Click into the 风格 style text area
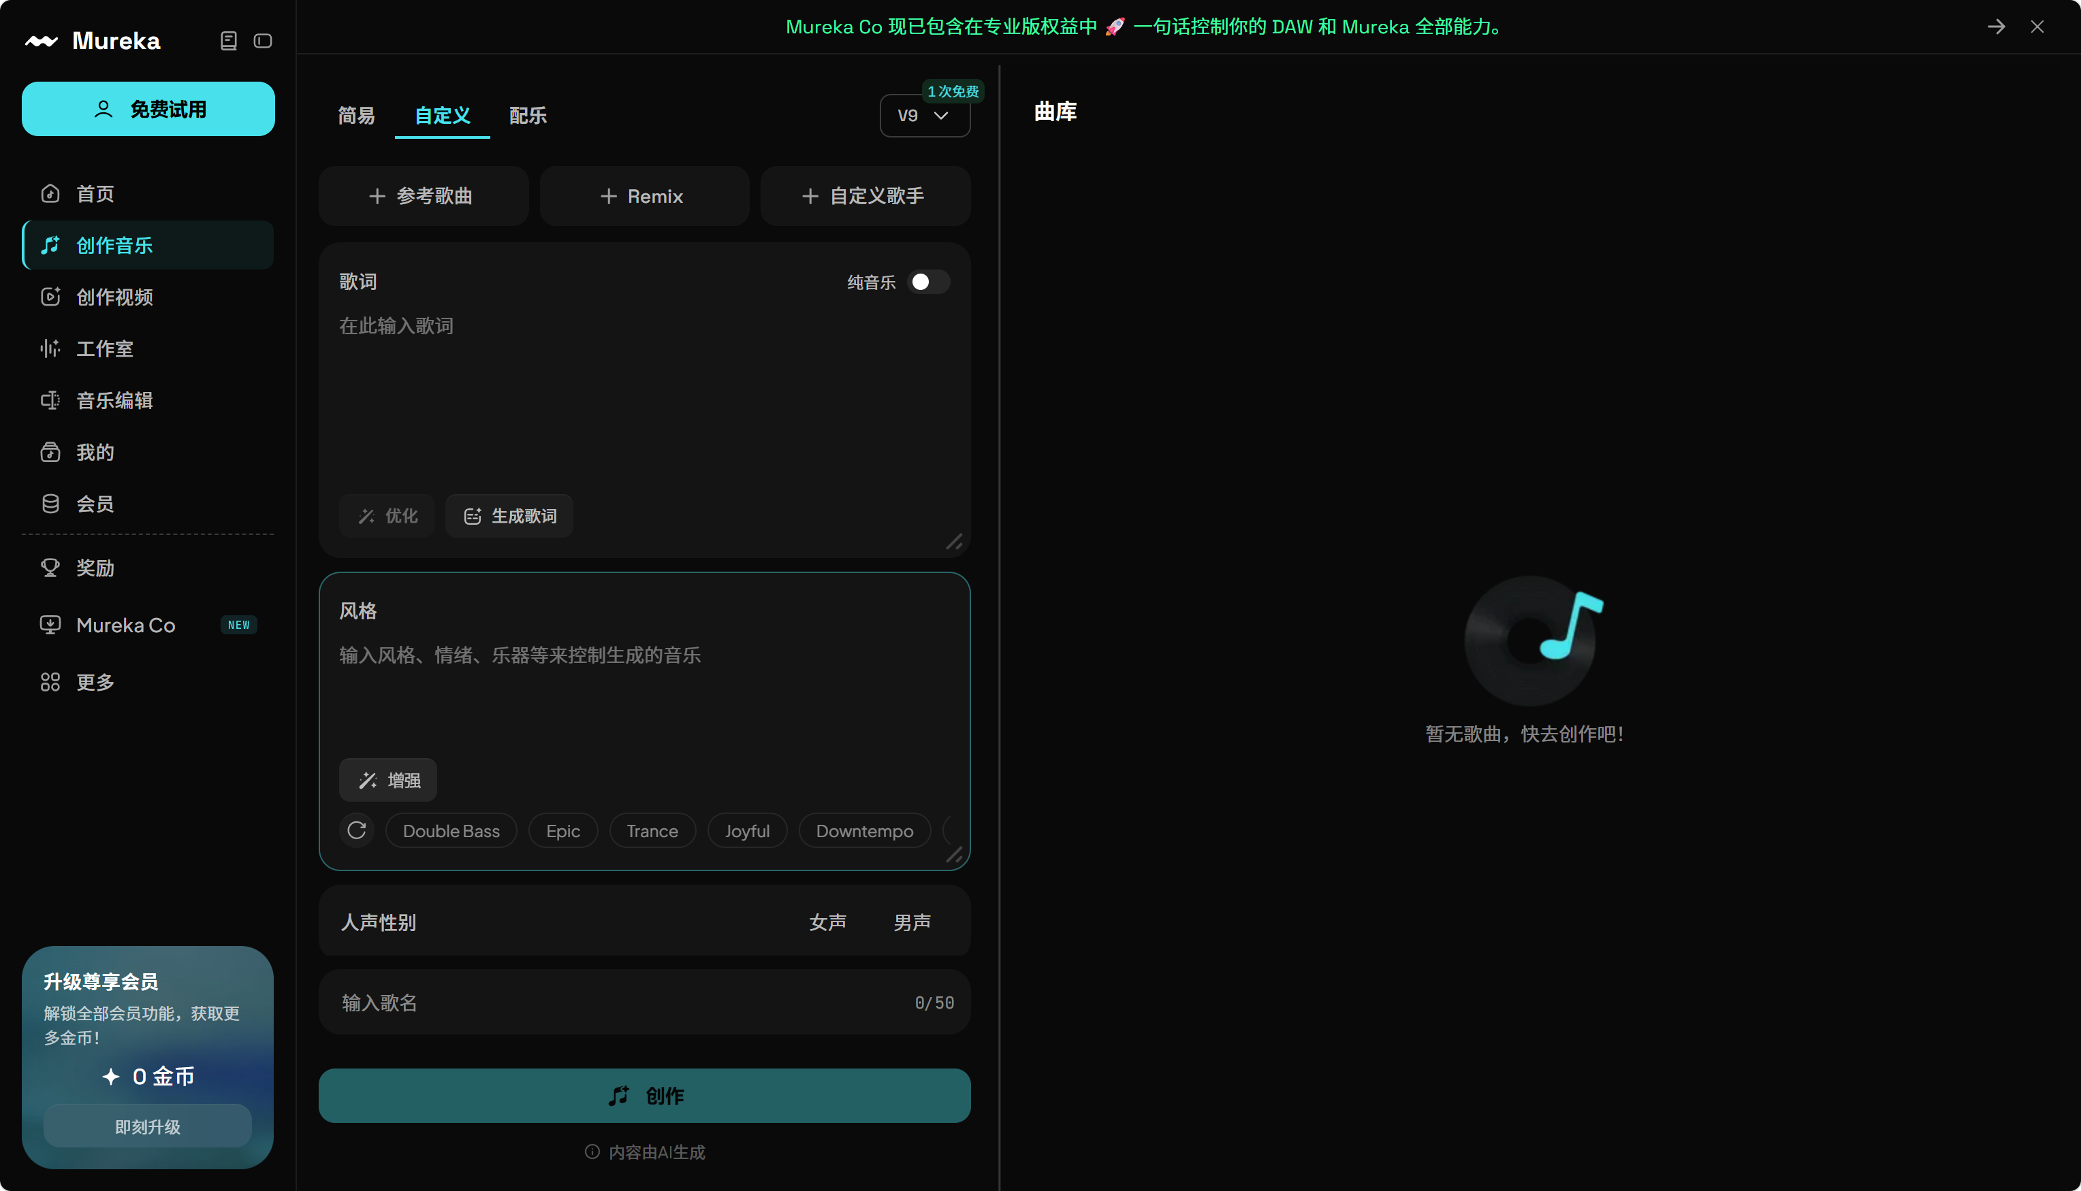This screenshot has width=2081, height=1191. (645, 693)
